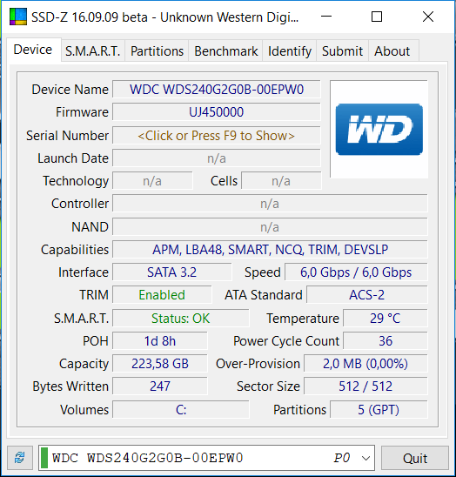Click the ATA Standard value ACS-2
The width and height of the screenshot is (456, 477).
[x=367, y=295]
